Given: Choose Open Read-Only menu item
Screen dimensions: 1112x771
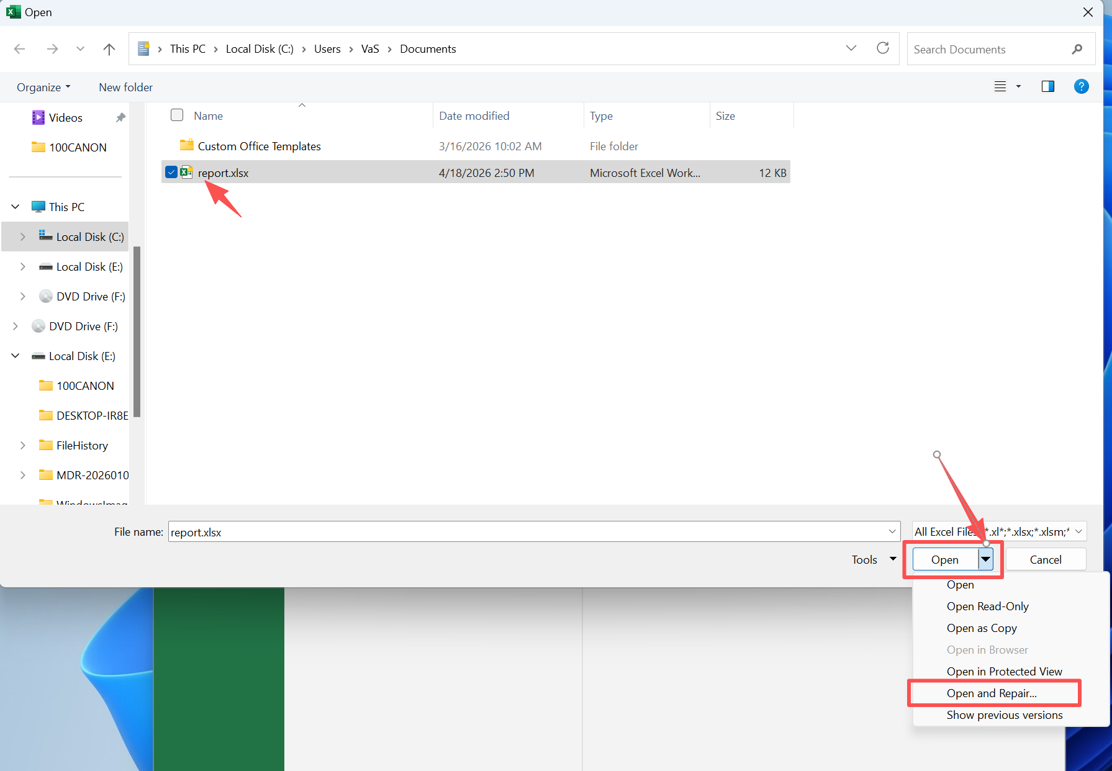Looking at the screenshot, I should 987,606.
